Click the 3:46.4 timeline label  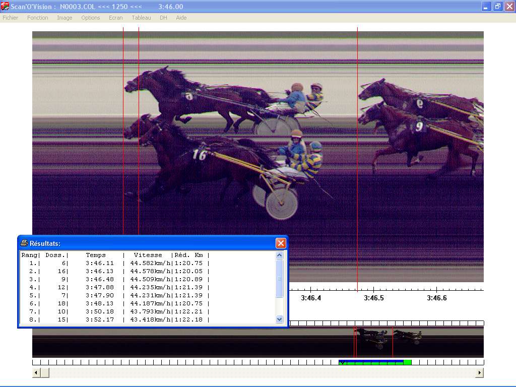click(311, 298)
